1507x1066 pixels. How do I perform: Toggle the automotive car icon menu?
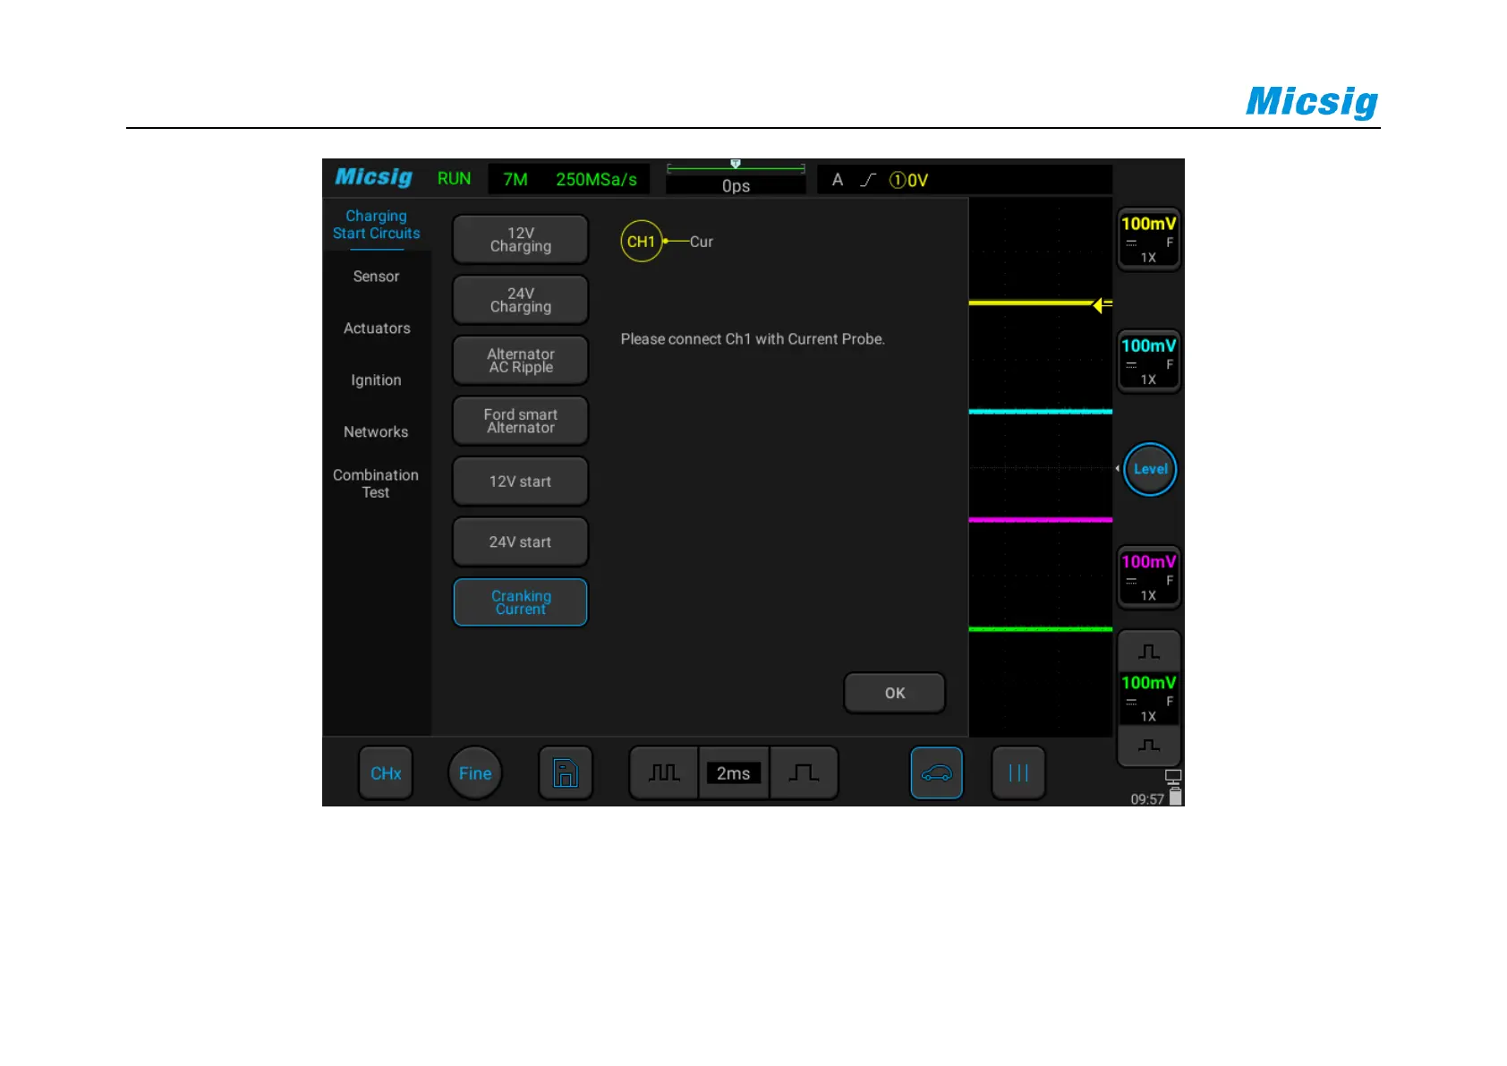point(936,772)
